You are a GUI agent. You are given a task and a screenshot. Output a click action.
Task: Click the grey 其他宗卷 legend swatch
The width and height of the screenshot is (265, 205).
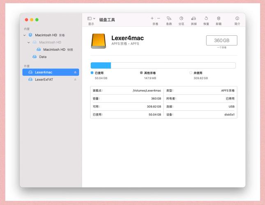point(141,73)
